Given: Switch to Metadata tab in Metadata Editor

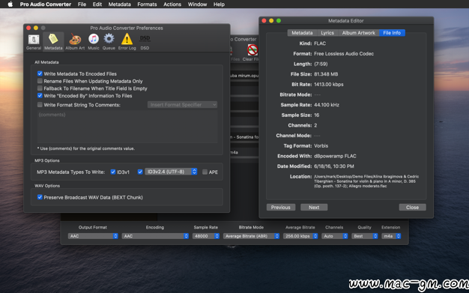Looking at the screenshot, I should coord(302,33).
